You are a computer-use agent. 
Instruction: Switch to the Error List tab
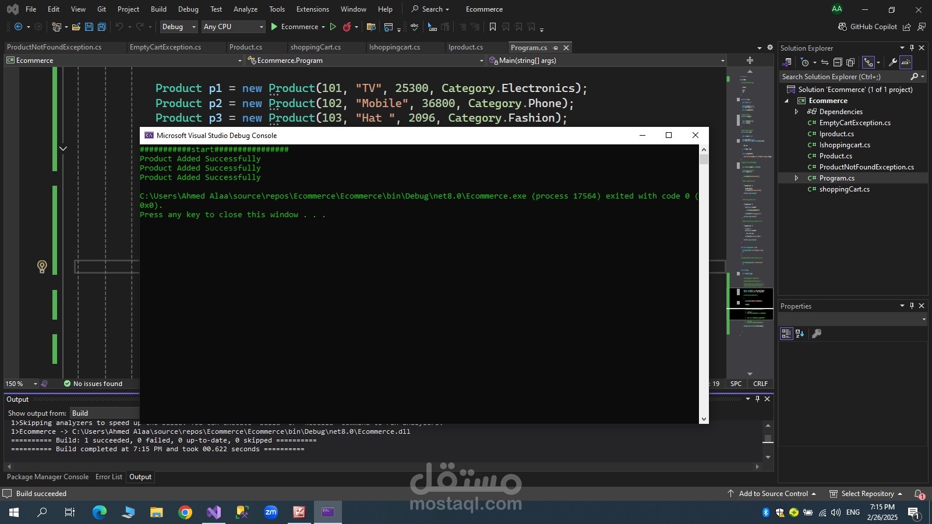109,477
